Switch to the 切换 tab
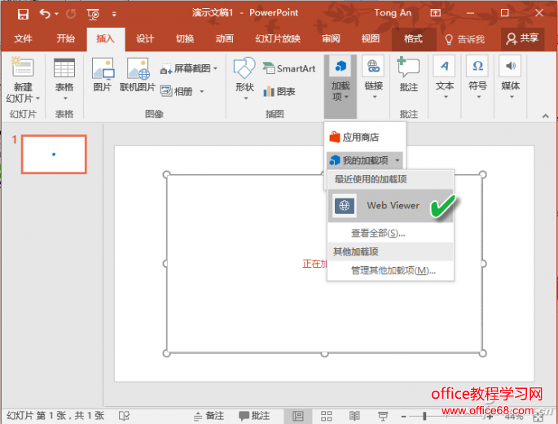This screenshot has height=424, width=558. click(x=185, y=38)
